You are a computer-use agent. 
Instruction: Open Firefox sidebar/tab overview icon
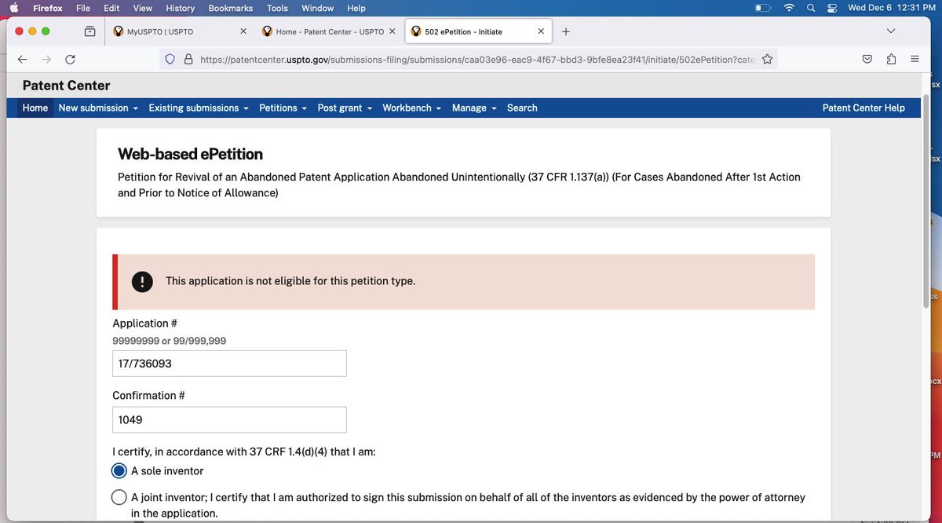click(89, 31)
